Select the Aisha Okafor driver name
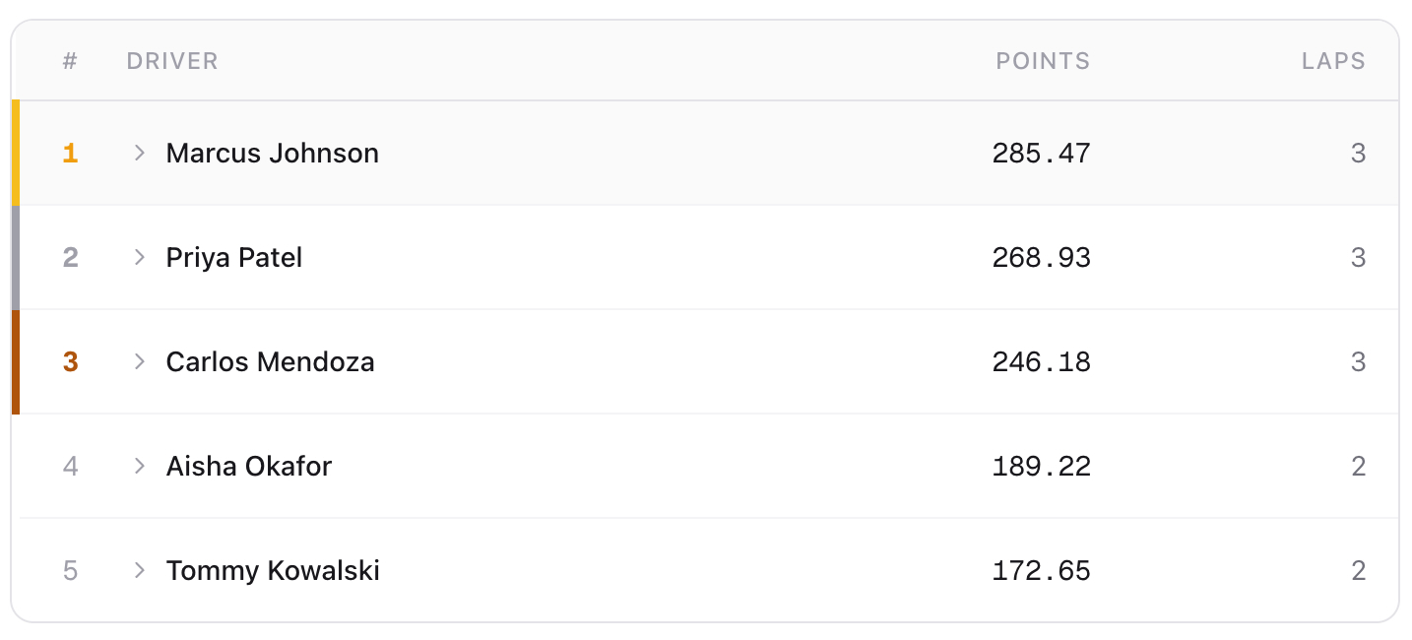The width and height of the screenshot is (1412, 640). (248, 466)
